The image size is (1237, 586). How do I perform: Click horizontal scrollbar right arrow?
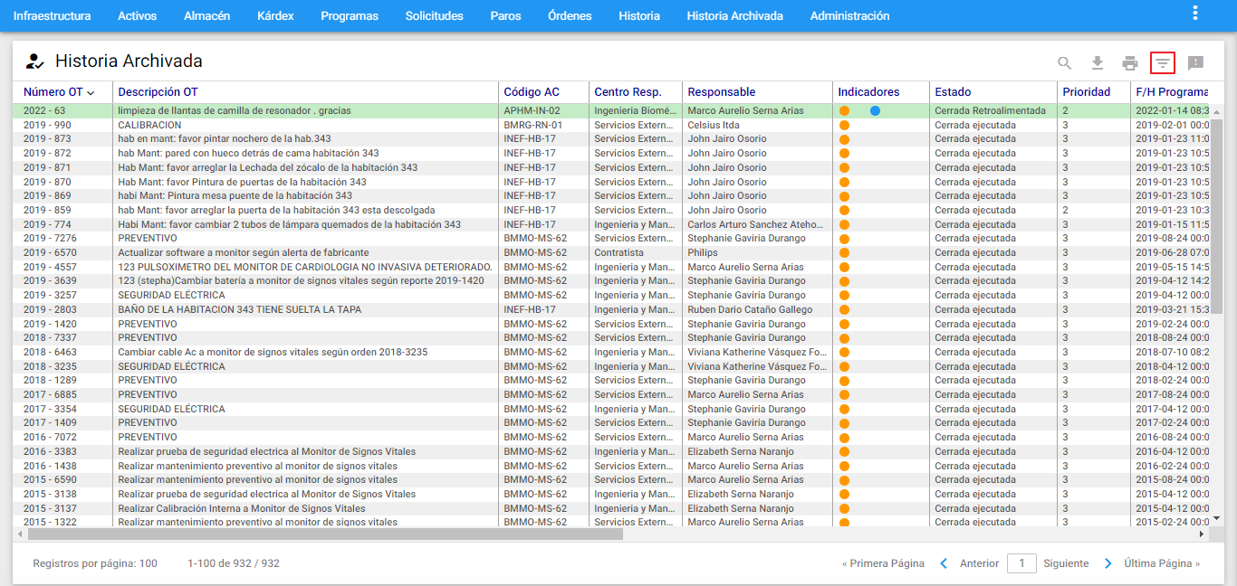tap(1202, 534)
